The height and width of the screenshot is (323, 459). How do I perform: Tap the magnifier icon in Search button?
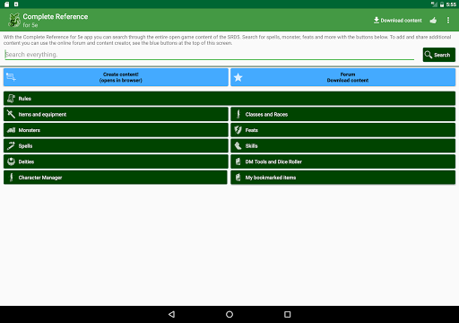pos(429,55)
